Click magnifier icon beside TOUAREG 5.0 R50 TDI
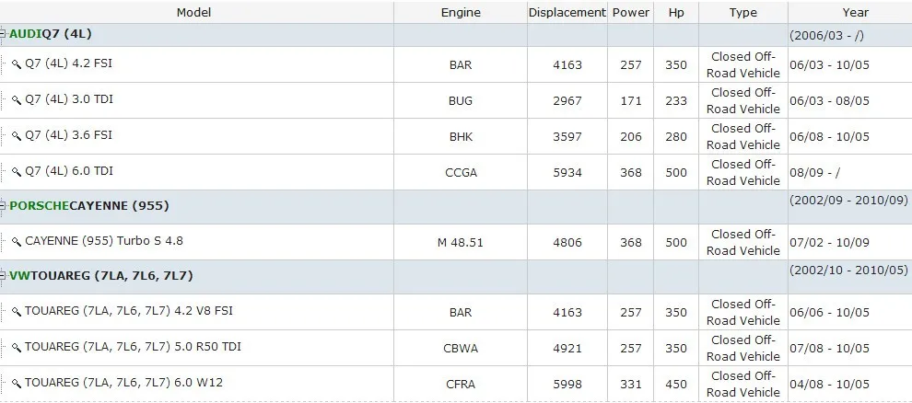The height and width of the screenshot is (403, 912). coord(17,348)
